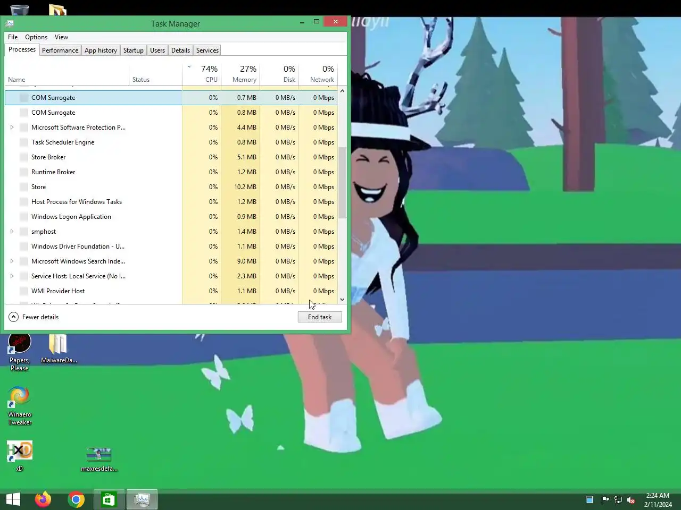Click the scroll down arrow in process list
Screen dimensions: 681x510
[342, 300]
